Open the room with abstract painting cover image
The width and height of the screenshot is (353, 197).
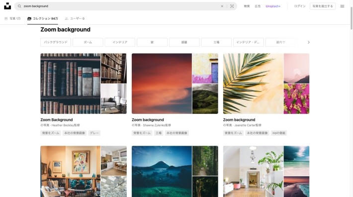tap(70, 171)
